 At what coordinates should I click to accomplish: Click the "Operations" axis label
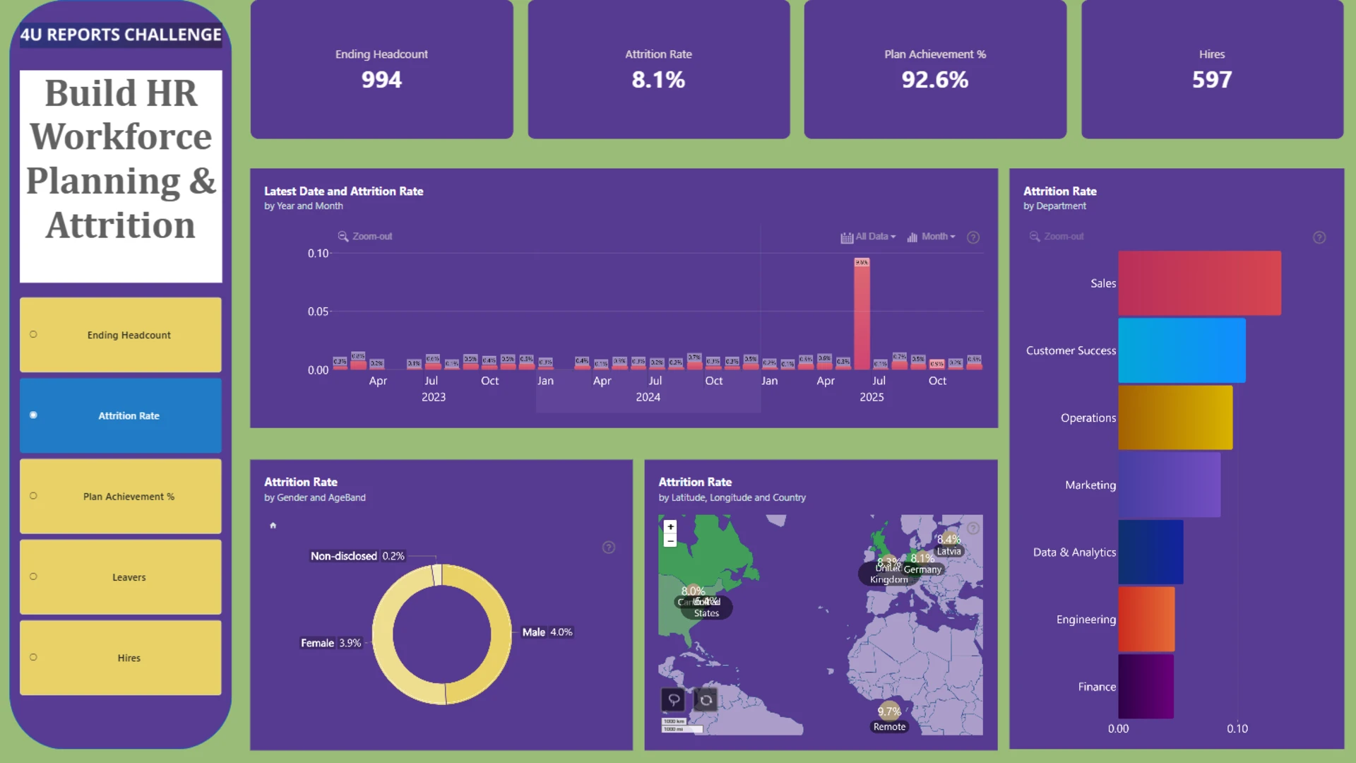[1088, 418]
